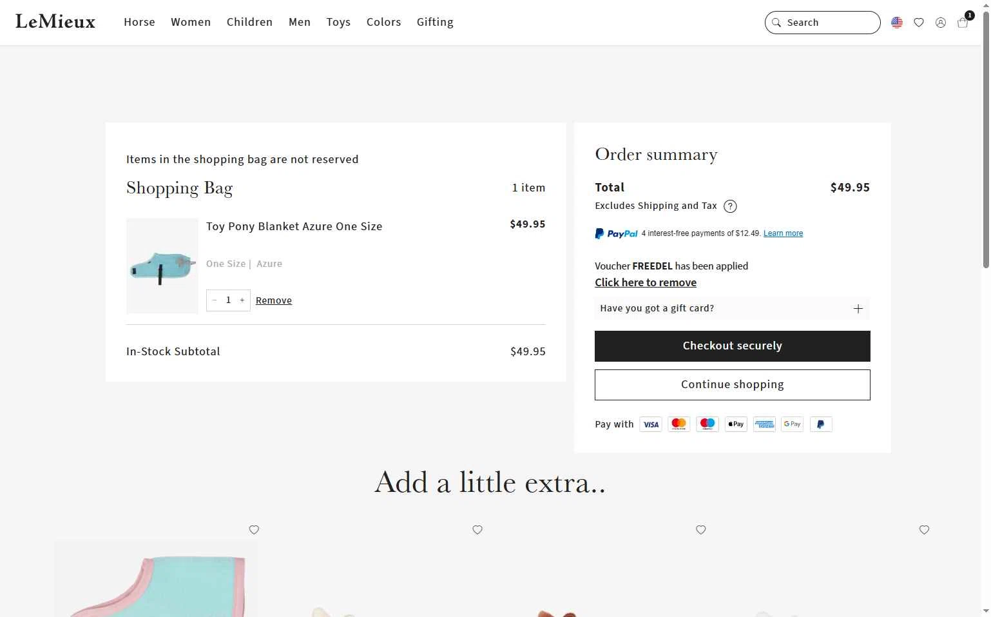991x617 pixels.
Task: Click the shipping and tax help icon
Action: click(730, 206)
